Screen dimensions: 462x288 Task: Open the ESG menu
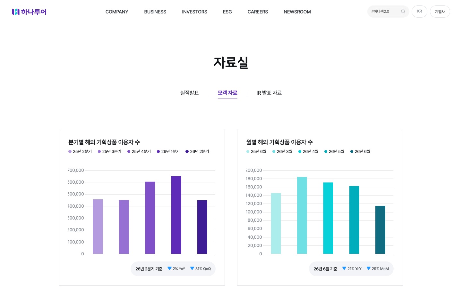click(227, 12)
